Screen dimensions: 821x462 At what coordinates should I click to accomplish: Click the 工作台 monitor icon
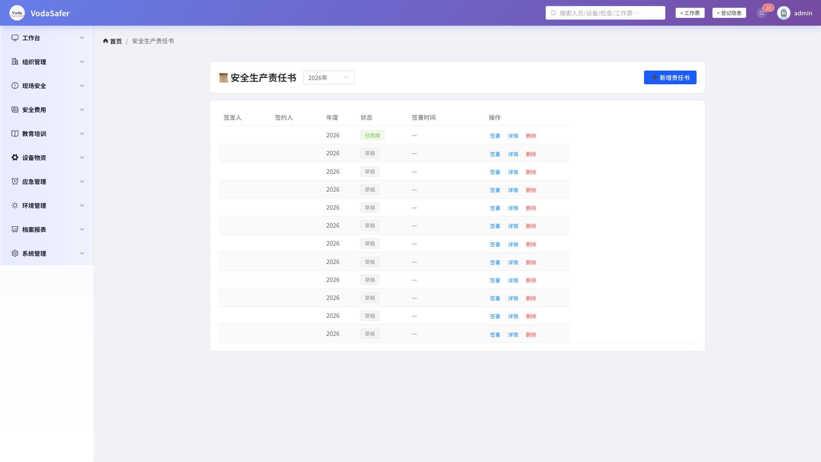click(15, 38)
